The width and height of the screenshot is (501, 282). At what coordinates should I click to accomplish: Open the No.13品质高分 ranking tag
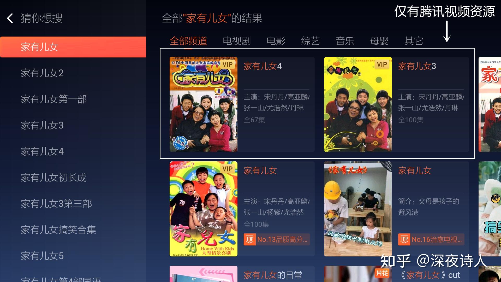277,239
